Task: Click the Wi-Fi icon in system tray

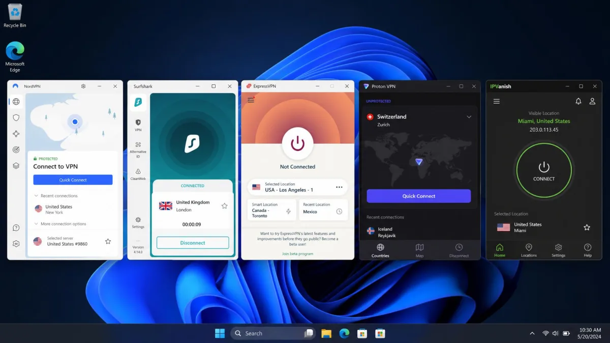Action: point(545,333)
